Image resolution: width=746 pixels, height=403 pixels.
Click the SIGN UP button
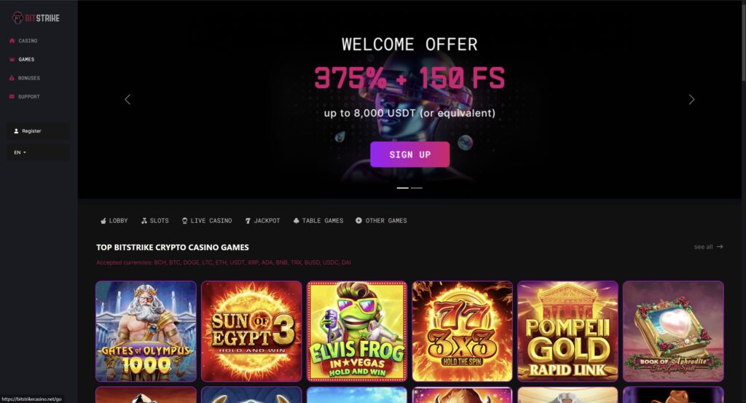(x=409, y=154)
